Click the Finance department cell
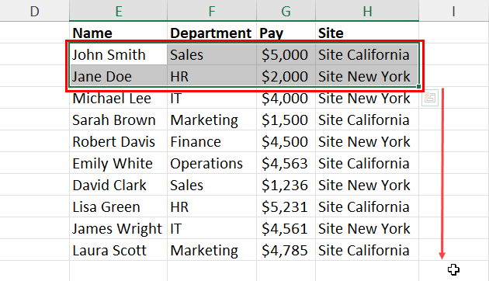 click(x=212, y=141)
